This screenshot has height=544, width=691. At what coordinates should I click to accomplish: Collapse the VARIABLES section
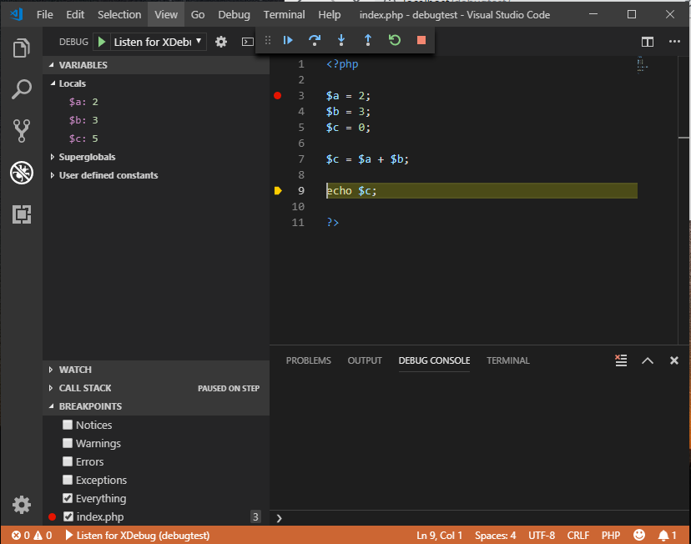156,65
